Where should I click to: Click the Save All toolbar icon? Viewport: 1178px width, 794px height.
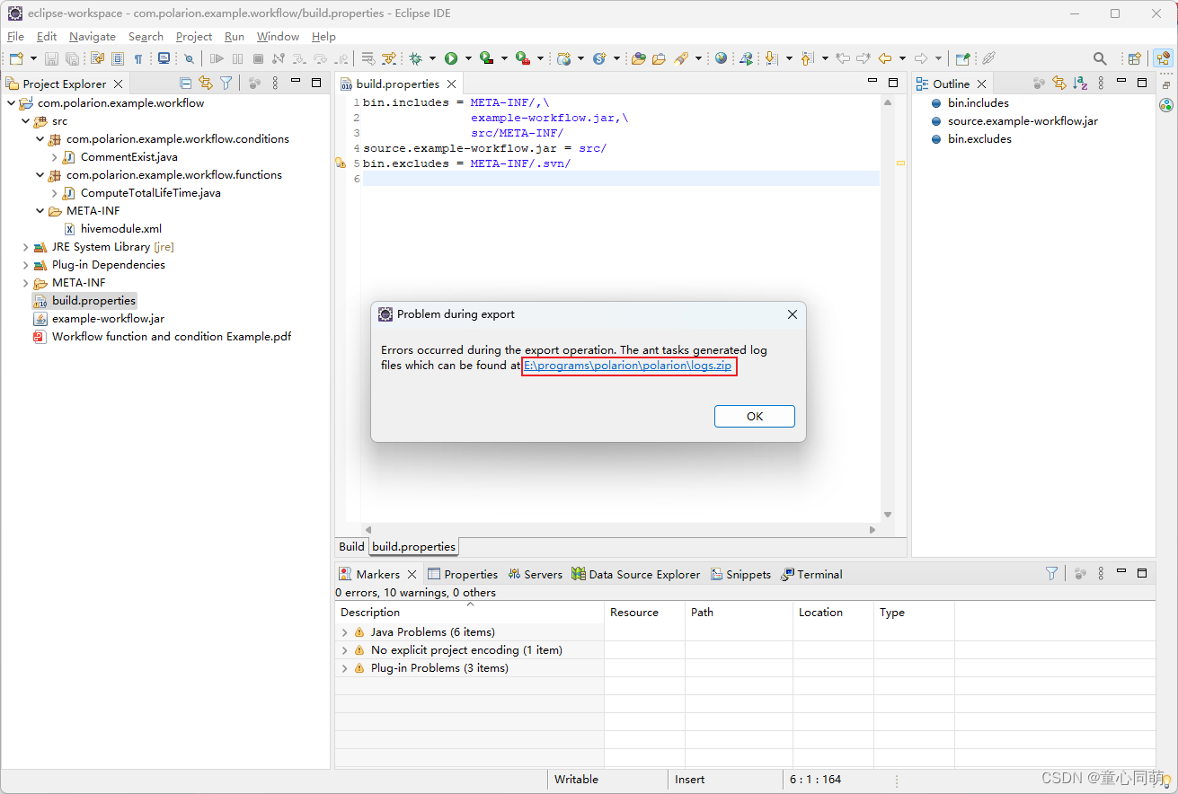tap(73, 58)
